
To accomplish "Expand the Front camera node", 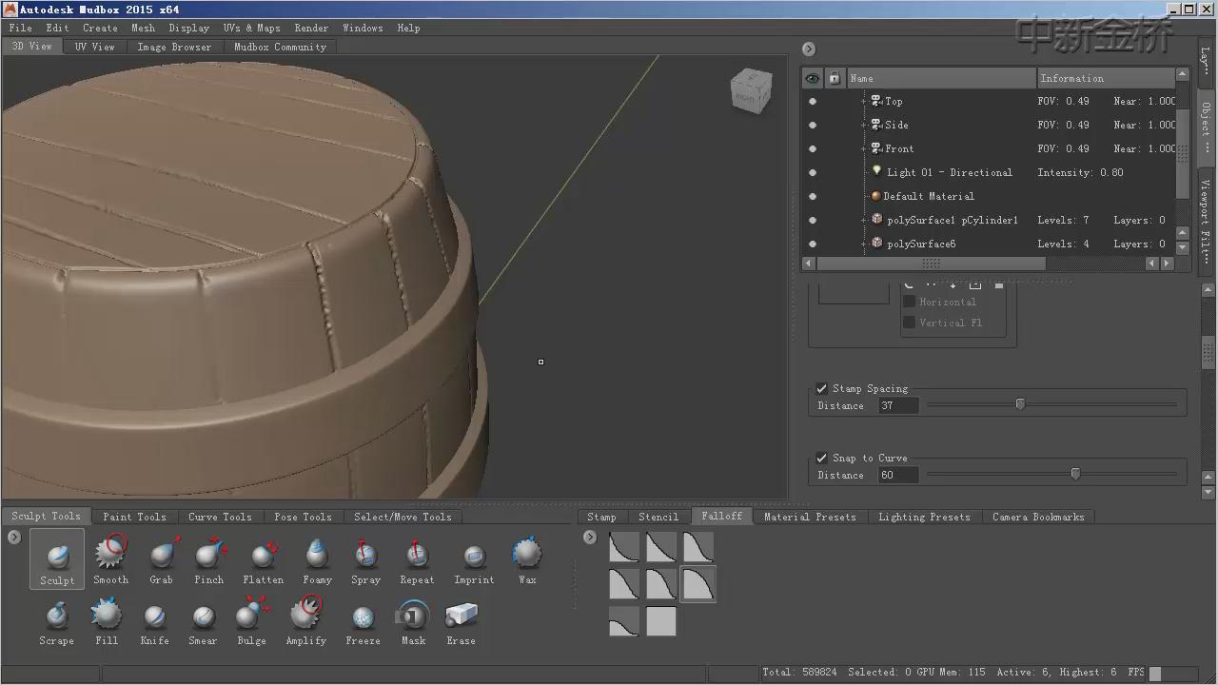I will point(864,148).
